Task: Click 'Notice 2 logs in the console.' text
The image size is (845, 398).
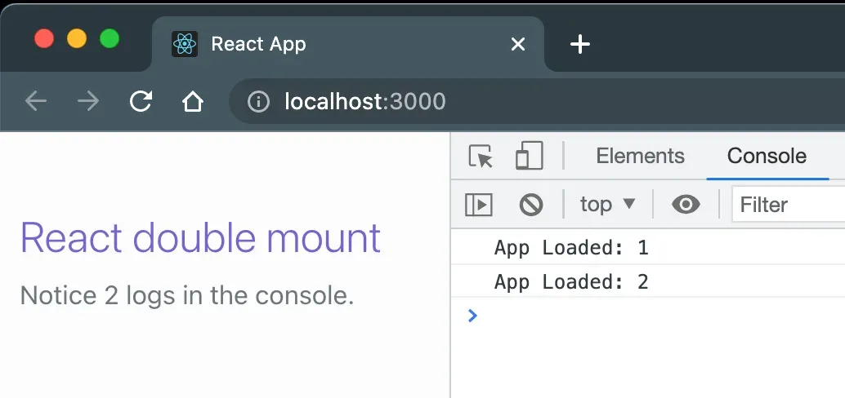Action: pyautogui.click(x=187, y=294)
